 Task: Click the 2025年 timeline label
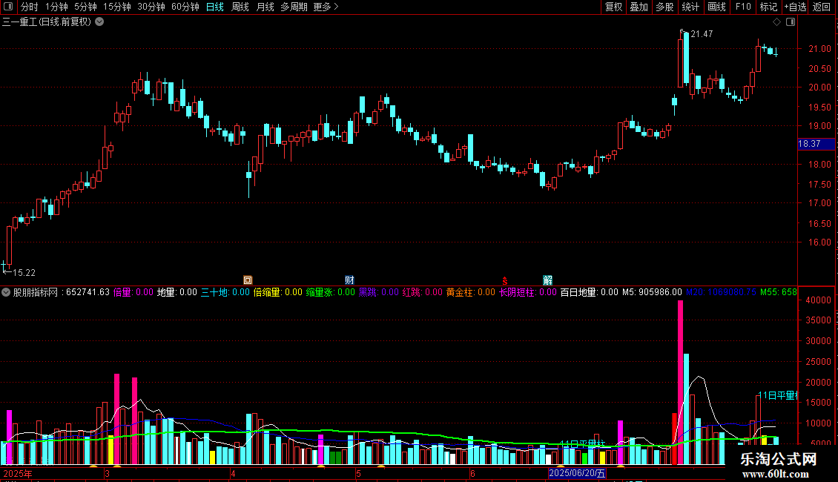(18, 473)
